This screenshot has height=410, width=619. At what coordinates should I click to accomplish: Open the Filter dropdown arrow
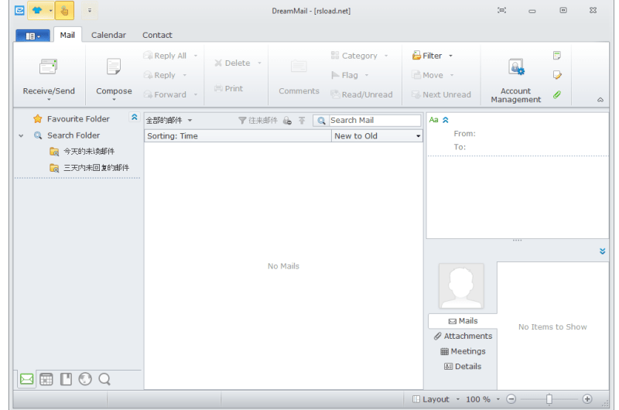coord(450,56)
